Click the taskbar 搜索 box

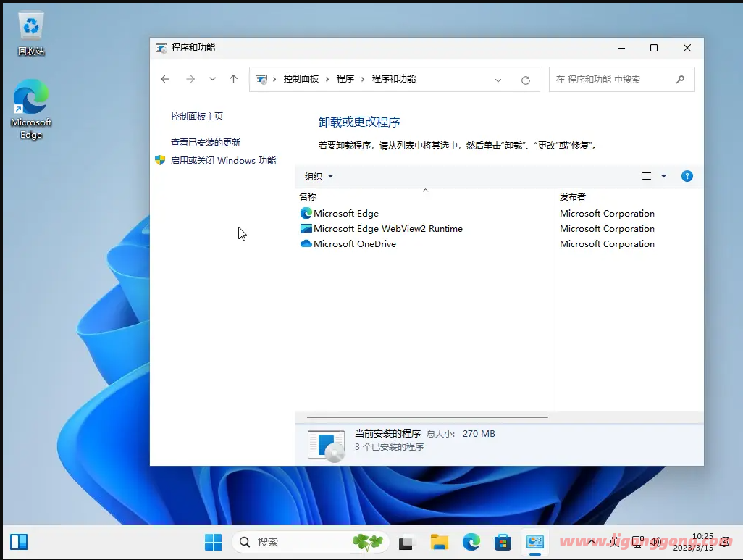click(311, 542)
